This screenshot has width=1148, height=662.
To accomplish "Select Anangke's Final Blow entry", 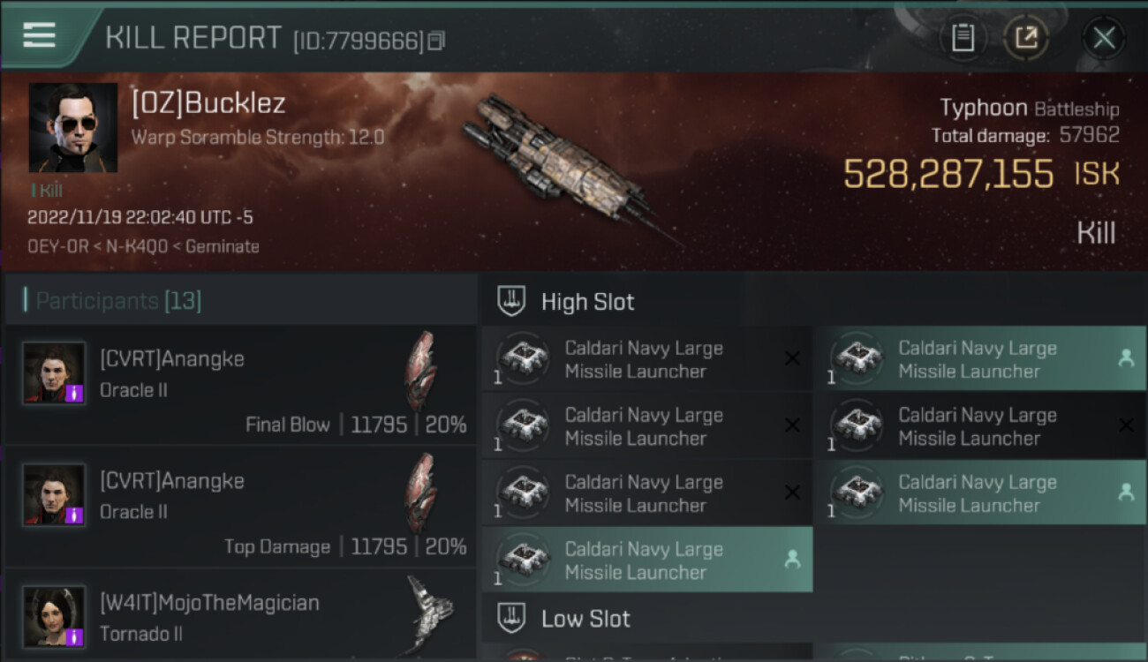I will [x=240, y=384].
